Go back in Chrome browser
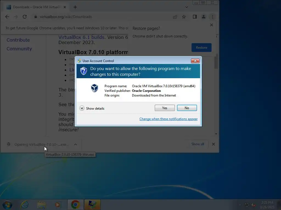 point(7,17)
